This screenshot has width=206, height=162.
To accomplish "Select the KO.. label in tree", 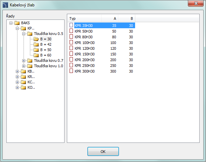I will pyautogui.click(x=31, y=88).
